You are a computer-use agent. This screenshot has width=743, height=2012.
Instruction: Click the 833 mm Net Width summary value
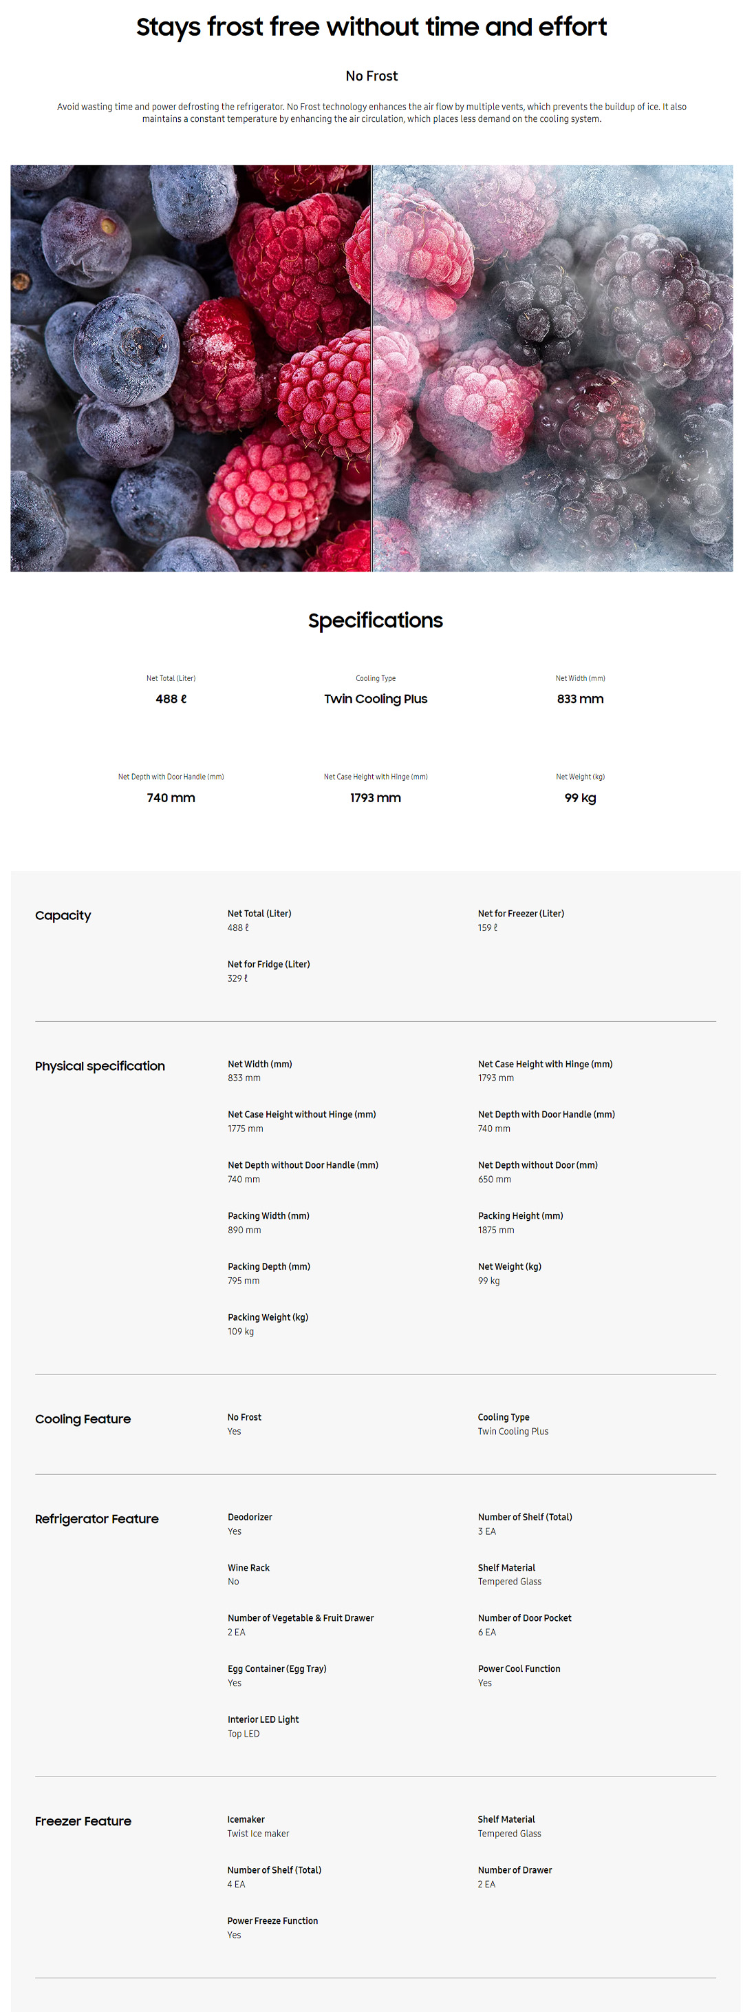pos(580,699)
